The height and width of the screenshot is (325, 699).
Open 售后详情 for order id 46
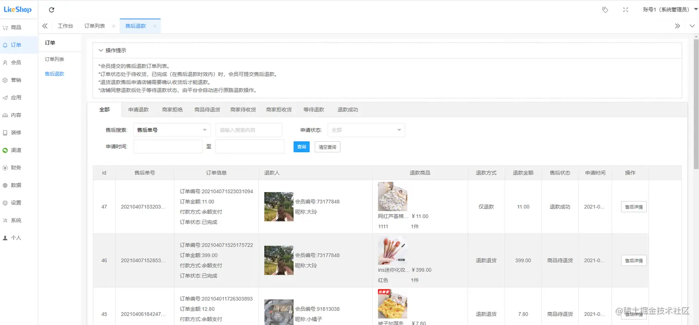(x=634, y=260)
